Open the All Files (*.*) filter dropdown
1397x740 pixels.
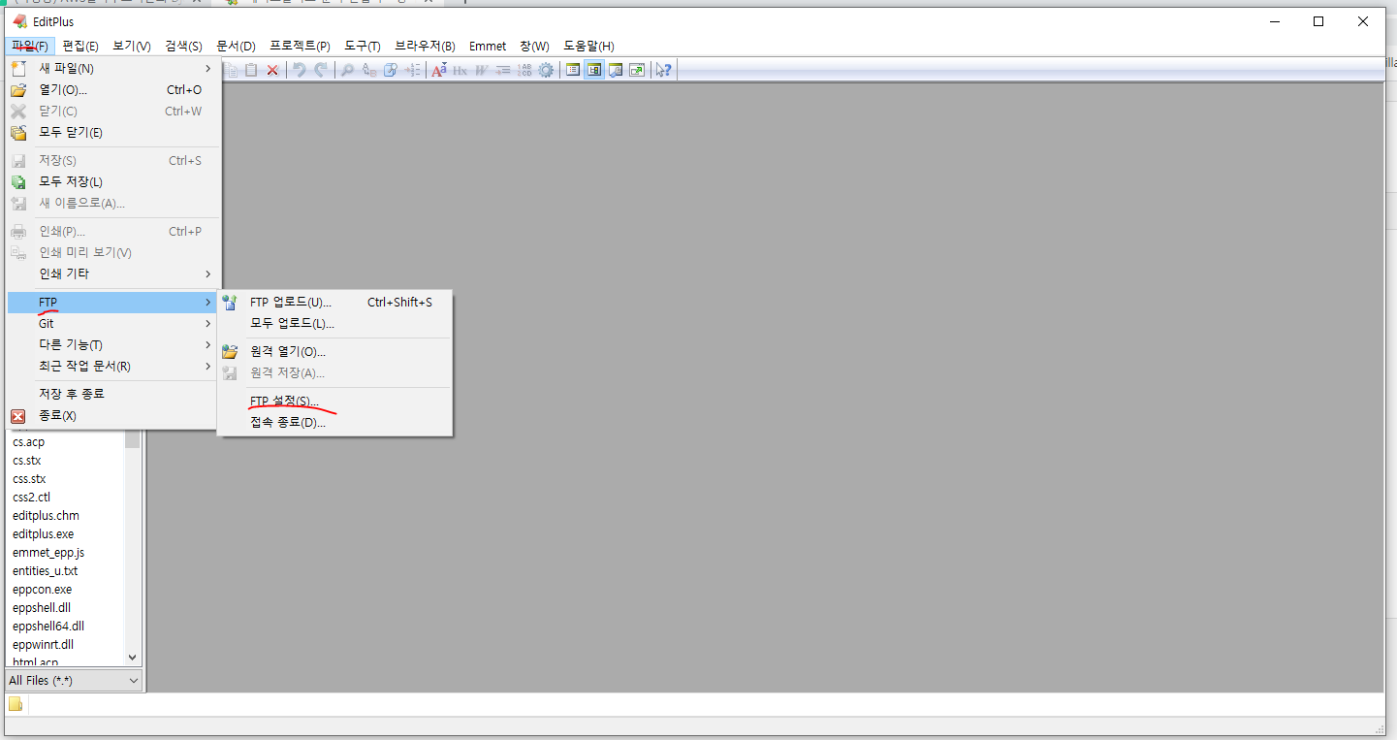[x=74, y=681]
